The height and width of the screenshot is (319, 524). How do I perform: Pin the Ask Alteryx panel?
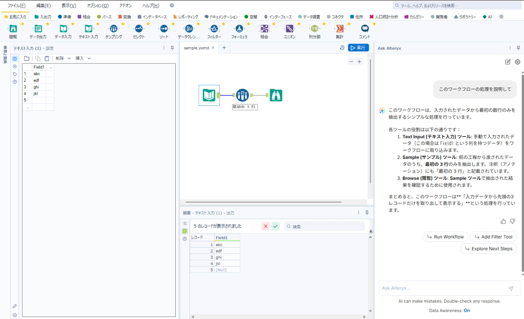click(x=518, y=48)
